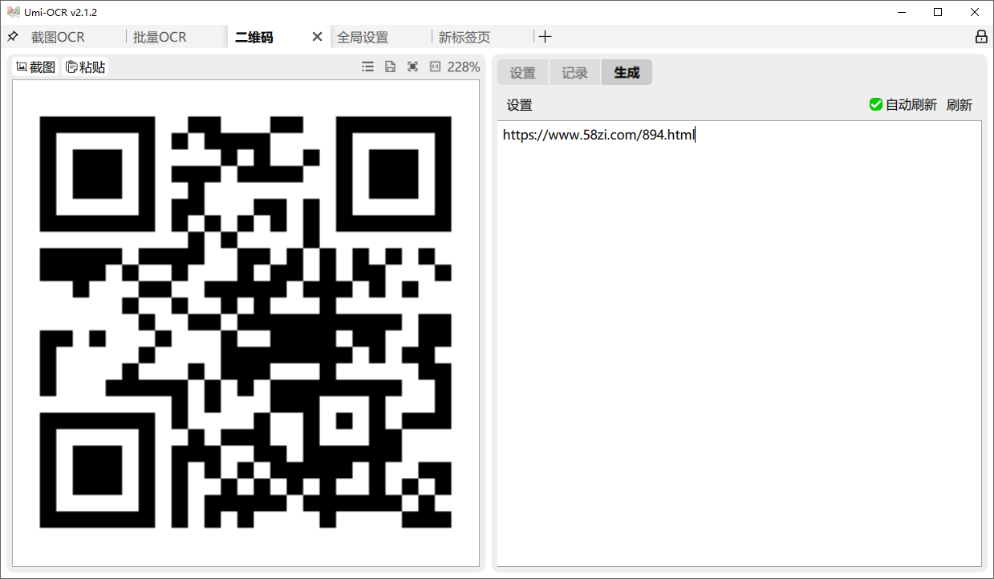
Task: Close the 二维码 tab
Action: pyautogui.click(x=317, y=37)
